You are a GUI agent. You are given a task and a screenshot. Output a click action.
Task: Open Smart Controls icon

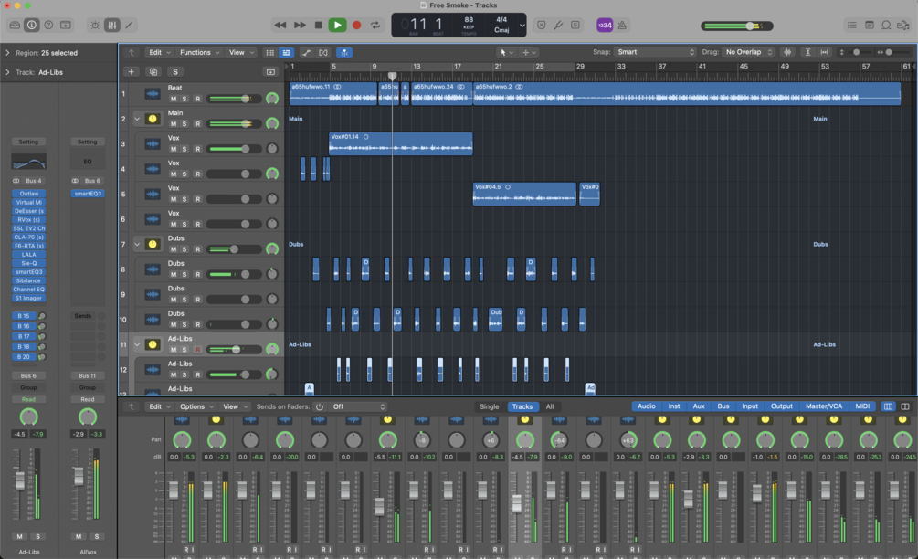pyautogui.click(x=95, y=26)
